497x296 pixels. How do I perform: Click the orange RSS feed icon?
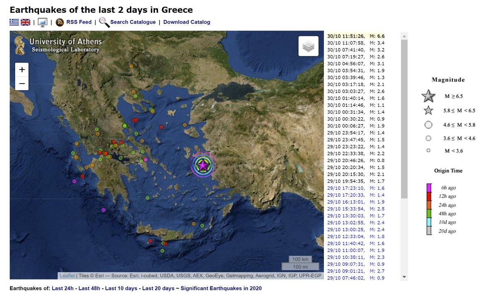[60, 22]
